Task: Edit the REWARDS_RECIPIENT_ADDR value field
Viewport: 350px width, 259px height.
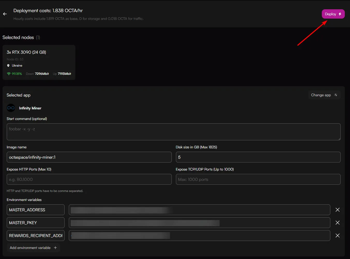Action: pos(199,236)
